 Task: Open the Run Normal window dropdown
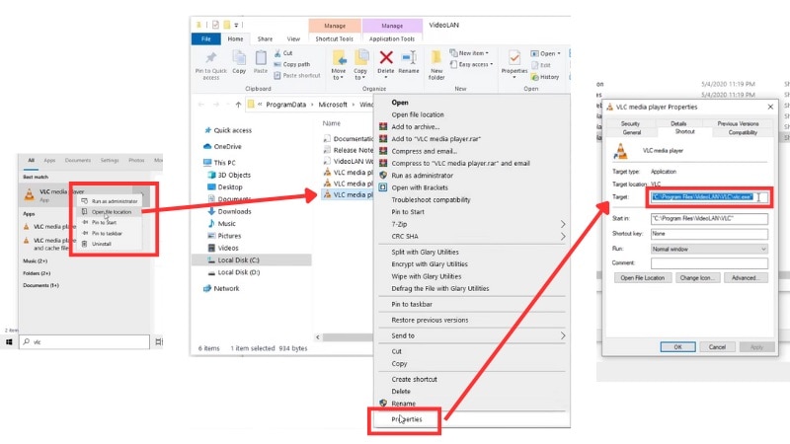click(709, 250)
